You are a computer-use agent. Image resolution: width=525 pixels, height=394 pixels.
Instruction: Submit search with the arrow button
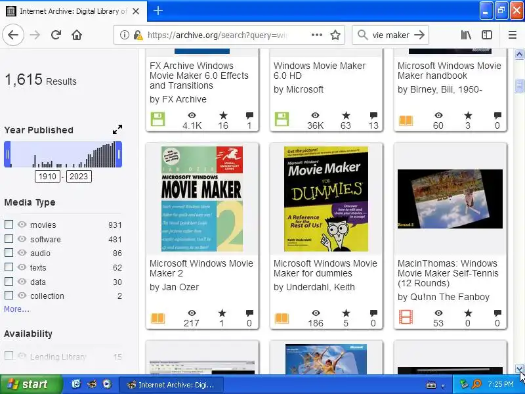pyautogui.click(x=419, y=35)
